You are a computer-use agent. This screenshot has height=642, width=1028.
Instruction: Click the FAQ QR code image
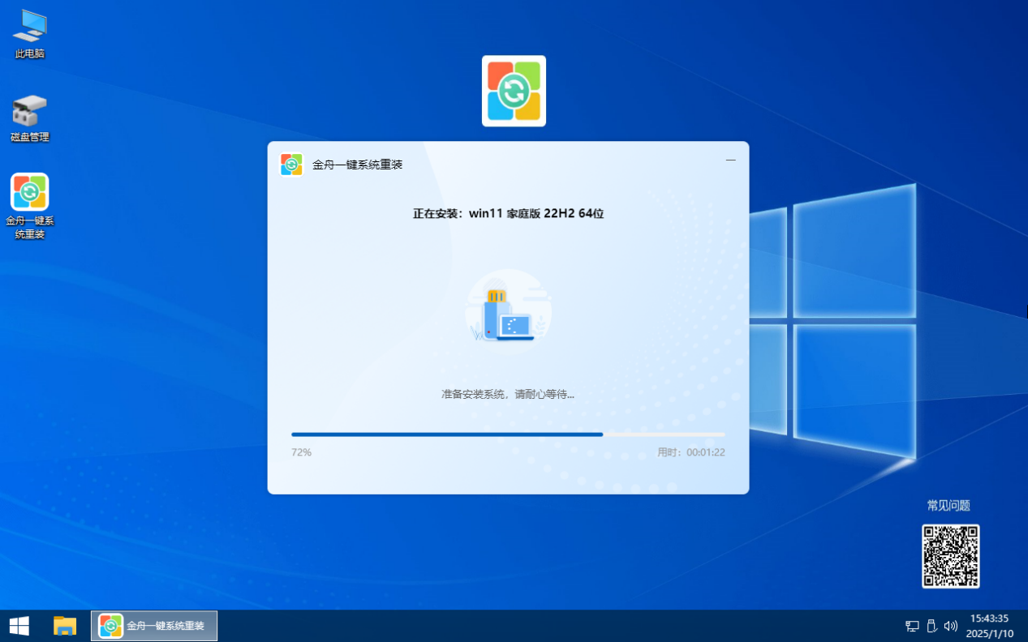tap(950, 556)
